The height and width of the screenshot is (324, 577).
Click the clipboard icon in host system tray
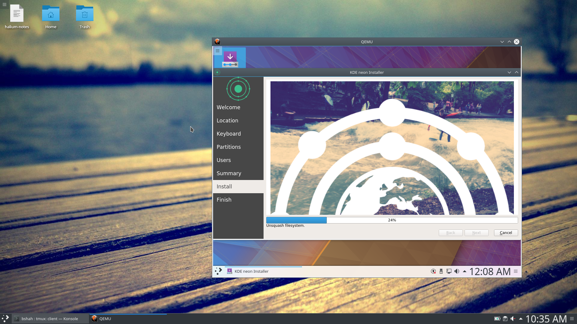(505, 319)
